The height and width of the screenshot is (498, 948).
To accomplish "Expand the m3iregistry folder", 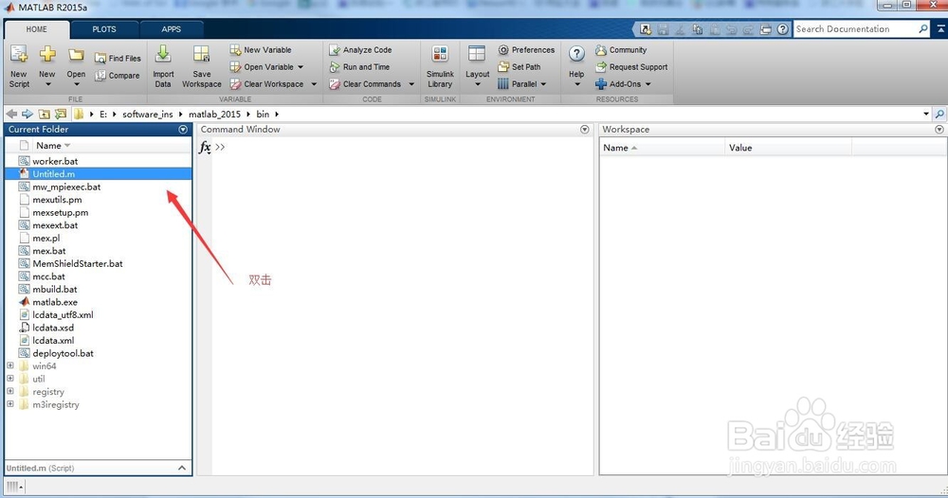I will coord(10,404).
